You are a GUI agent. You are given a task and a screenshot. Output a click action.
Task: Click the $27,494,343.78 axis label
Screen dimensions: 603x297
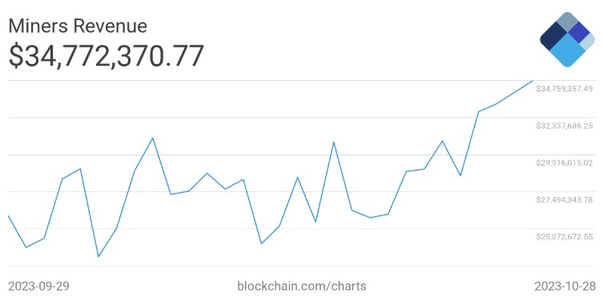click(x=565, y=200)
